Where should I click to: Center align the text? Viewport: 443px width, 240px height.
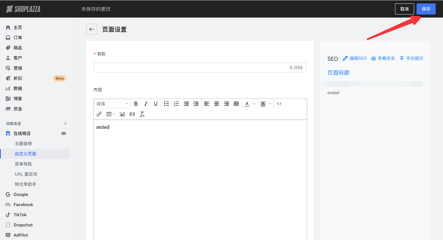[x=217, y=104]
